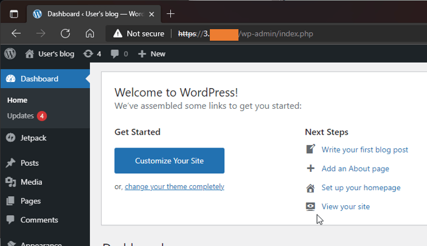Reload the current page
The height and width of the screenshot is (246, 427).
[x=65, y=33]
